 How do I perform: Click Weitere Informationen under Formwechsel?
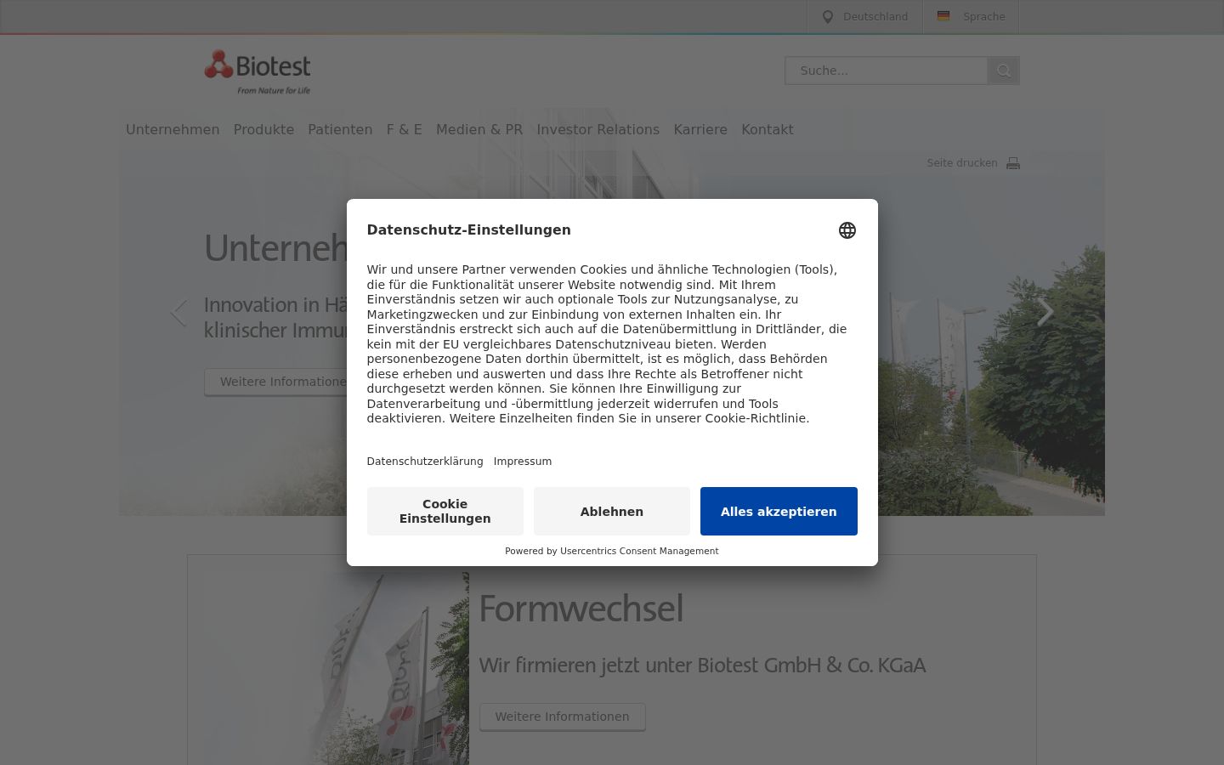[563, 717]
